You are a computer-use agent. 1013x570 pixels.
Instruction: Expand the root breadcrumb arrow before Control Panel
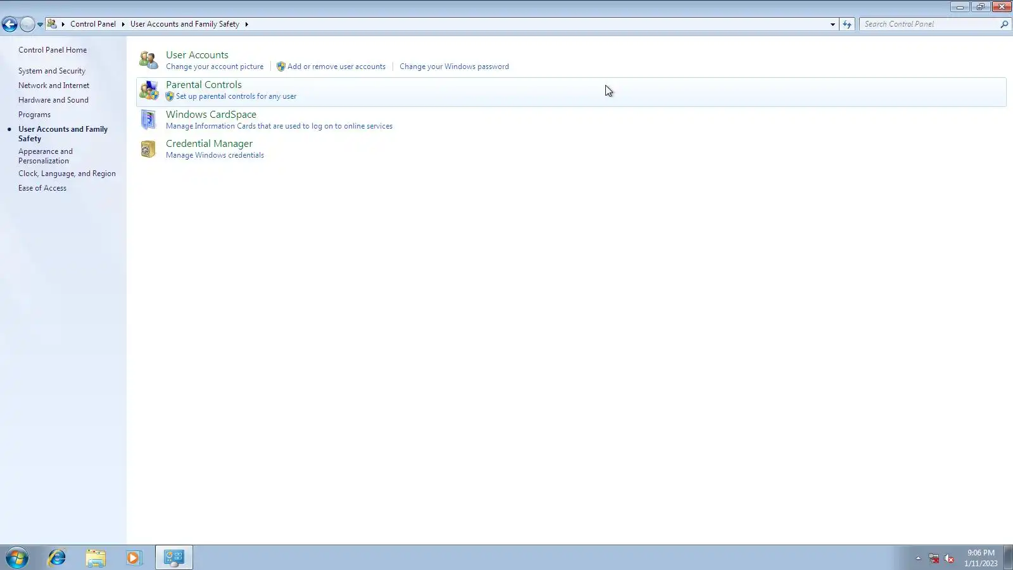point(63,24)
